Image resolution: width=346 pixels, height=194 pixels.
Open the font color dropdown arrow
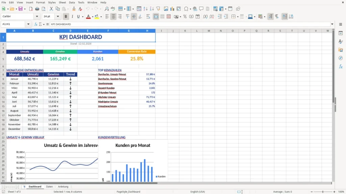93,17
